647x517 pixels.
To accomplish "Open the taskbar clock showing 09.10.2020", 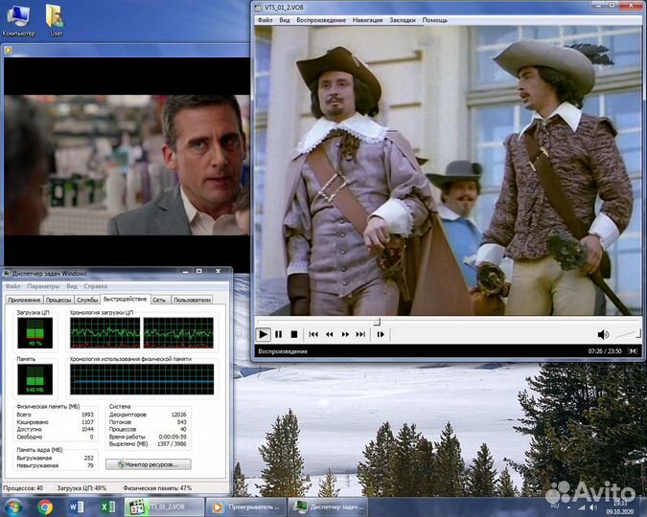I will click(x=620, y=507).
